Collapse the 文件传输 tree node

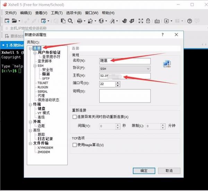[x=31, y=144]
